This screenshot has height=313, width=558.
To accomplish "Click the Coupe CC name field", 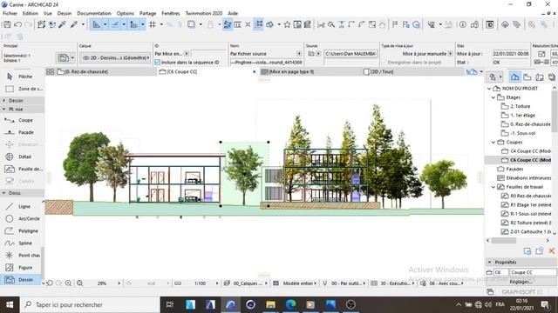I will [533, 272].
